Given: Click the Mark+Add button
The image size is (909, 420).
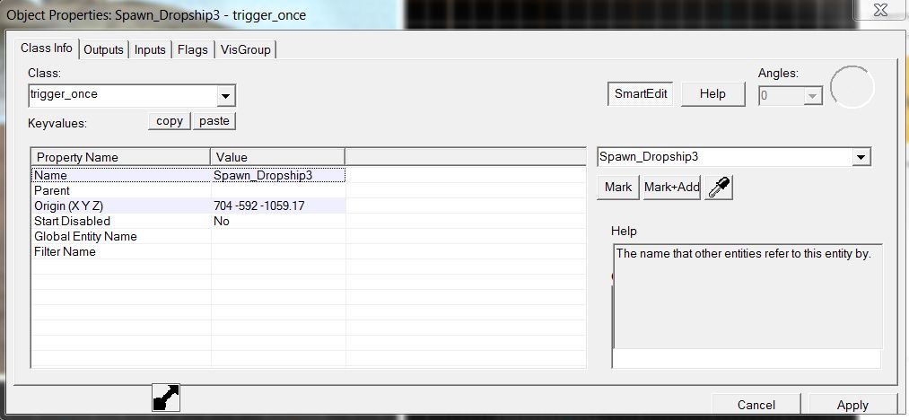Looking at the screenshot, I should click(672, 188).
